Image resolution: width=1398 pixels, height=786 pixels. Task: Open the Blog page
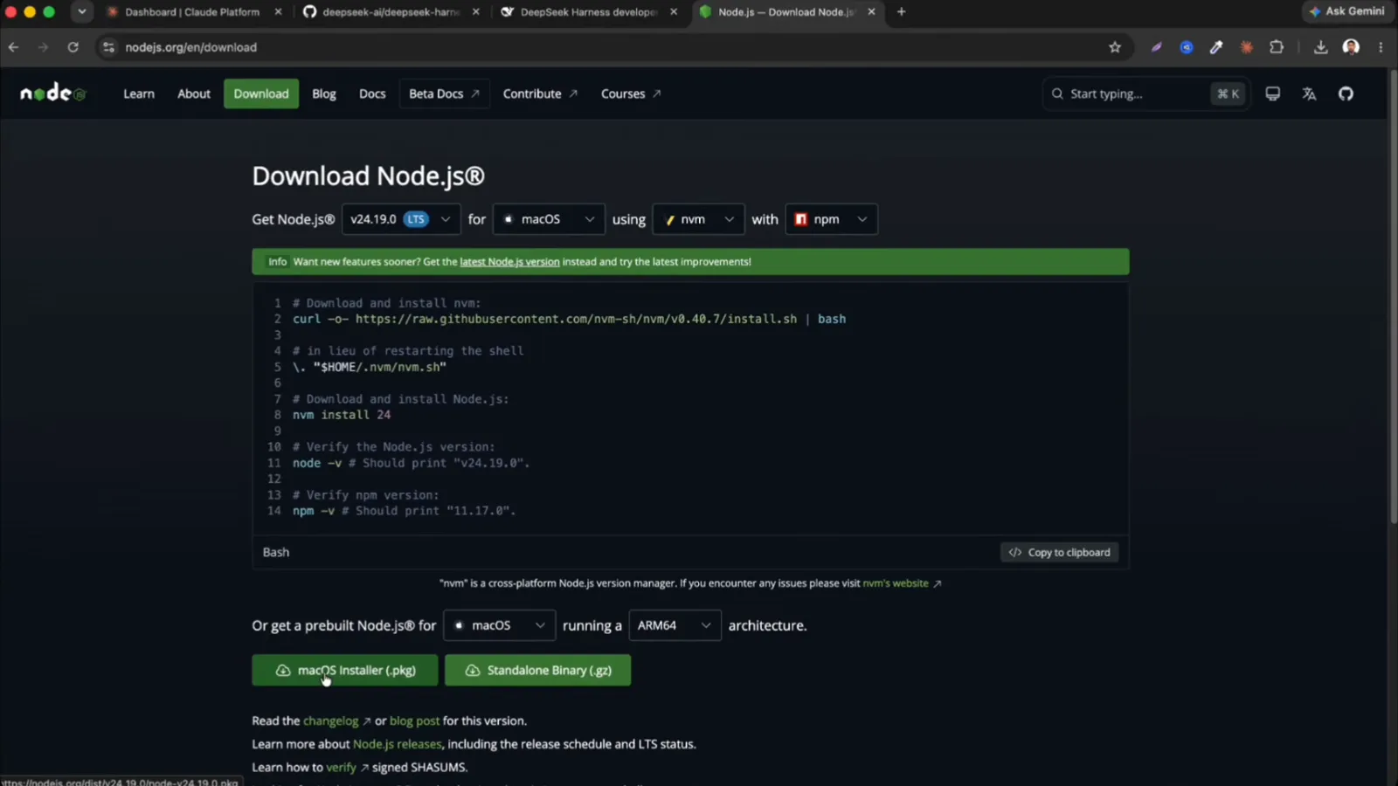click(x=324, y=93)
